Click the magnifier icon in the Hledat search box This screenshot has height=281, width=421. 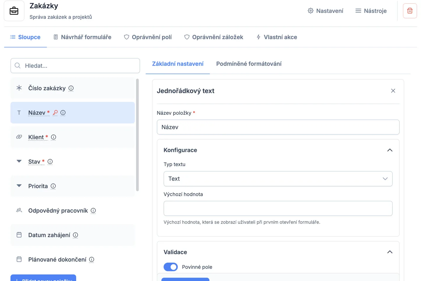(x=18, y=66)
